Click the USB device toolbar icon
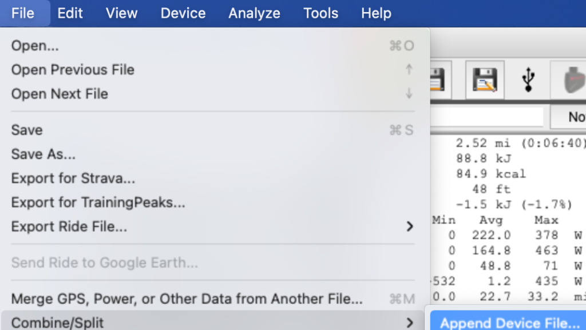Screen dimensions: 586x330 528,80
